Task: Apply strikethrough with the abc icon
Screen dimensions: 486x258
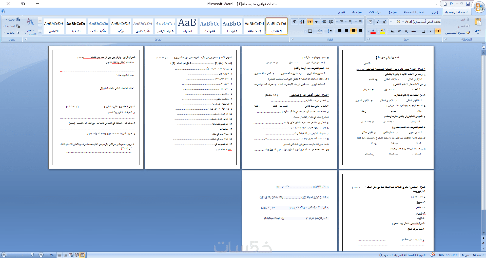Action: click(414, 31)
